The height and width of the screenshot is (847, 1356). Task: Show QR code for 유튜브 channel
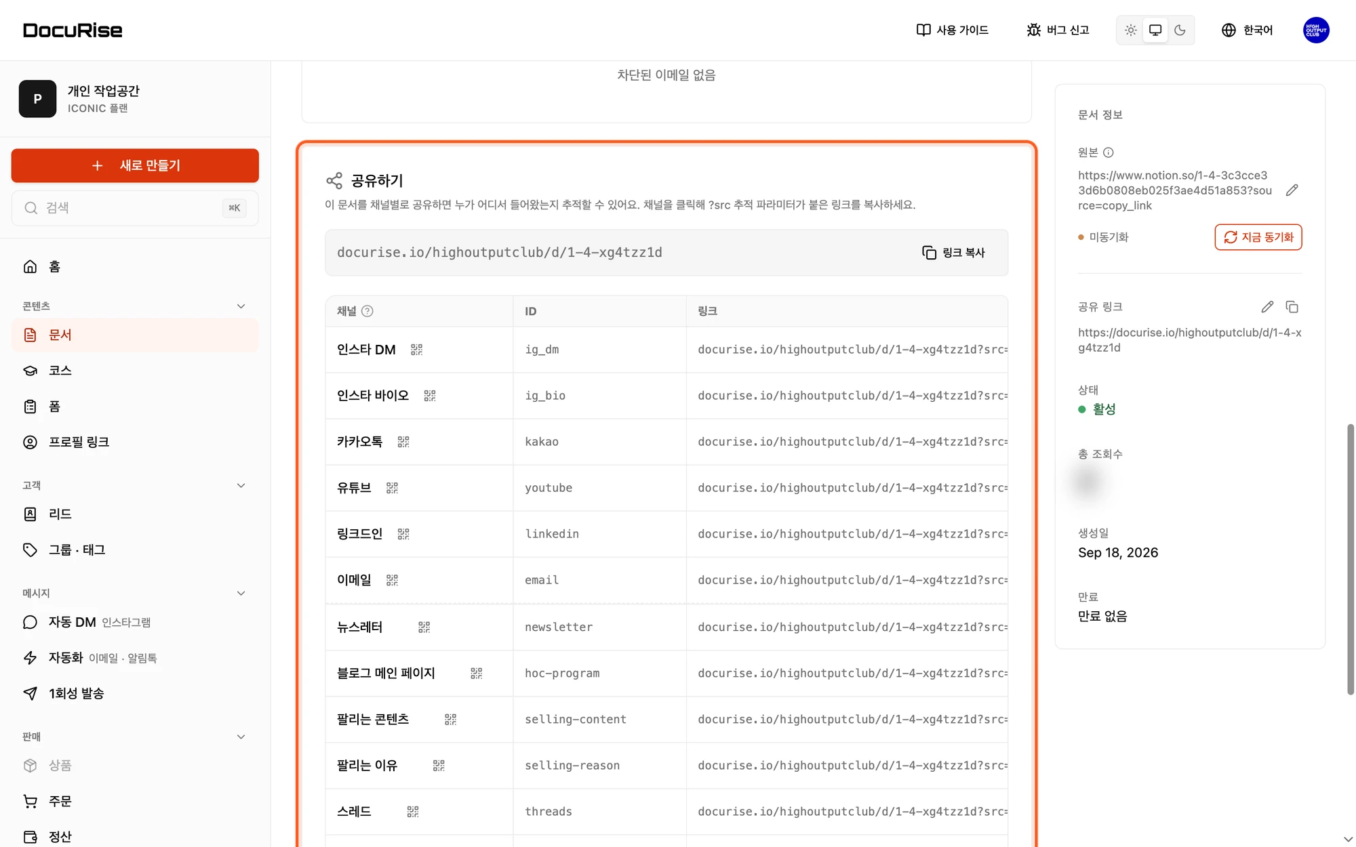pyautogui.click(x=392, y=488)
